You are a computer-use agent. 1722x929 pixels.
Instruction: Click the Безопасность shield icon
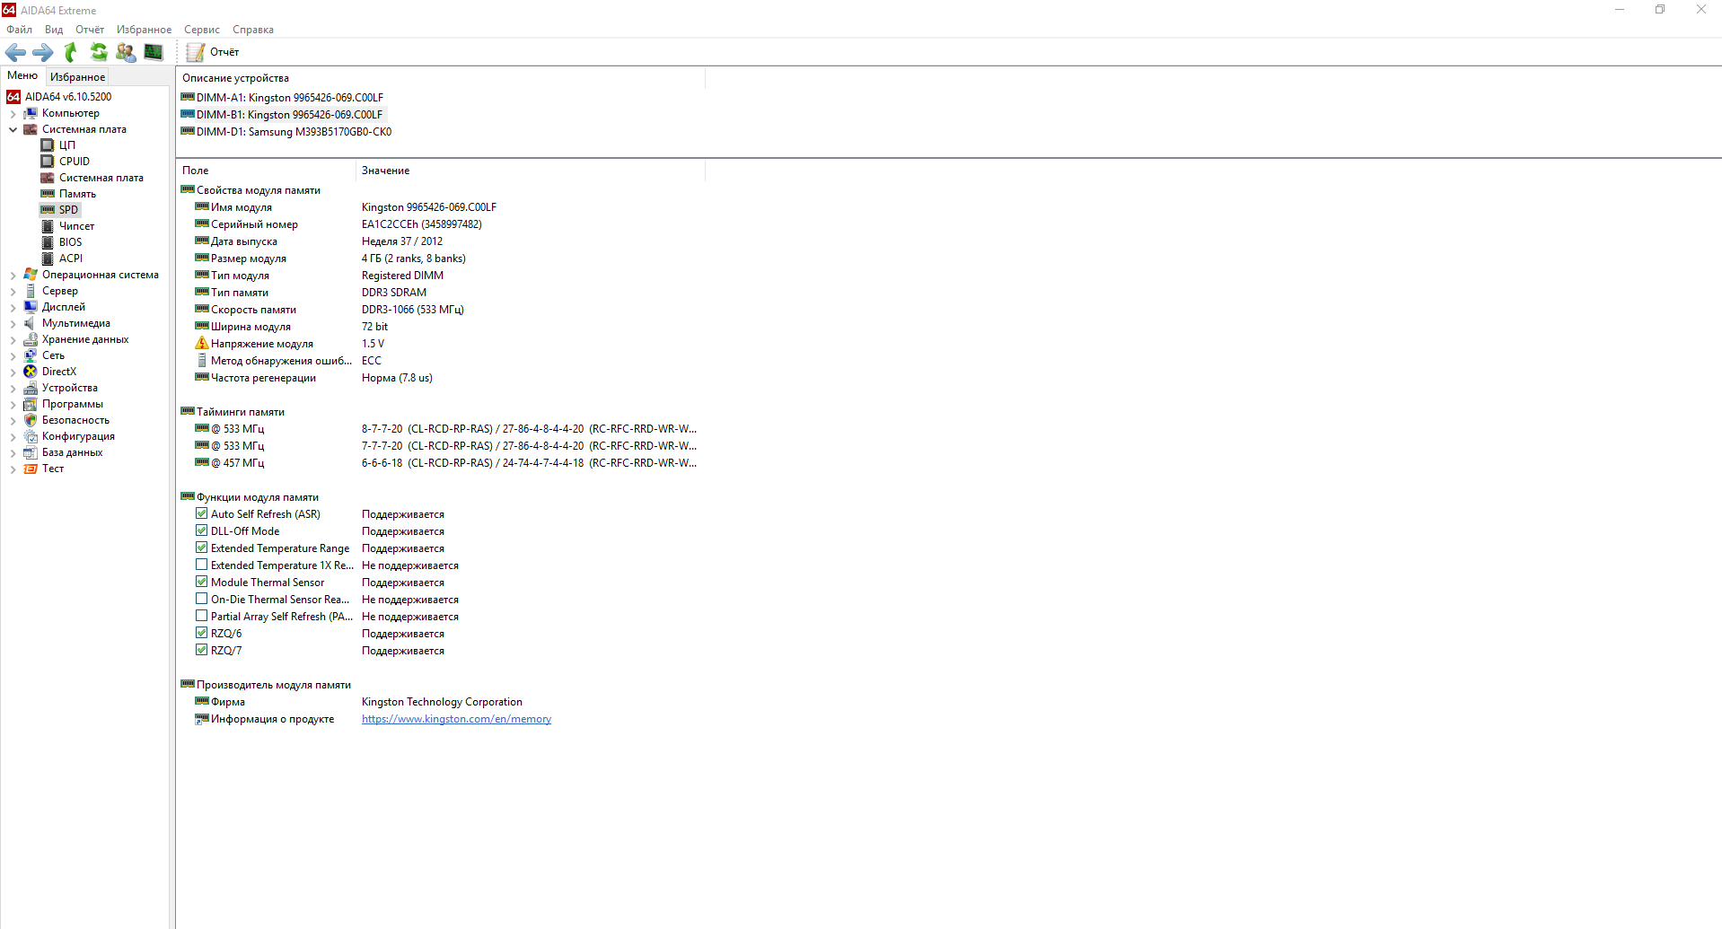tap(31, 420)
